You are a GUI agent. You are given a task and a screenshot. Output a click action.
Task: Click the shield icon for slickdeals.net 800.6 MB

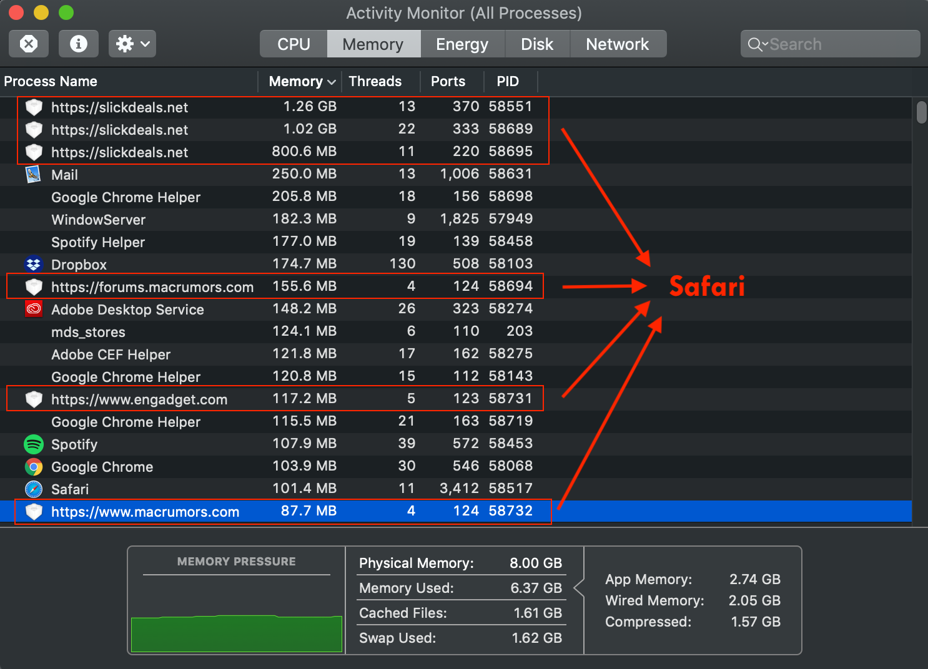pos(34,152)
